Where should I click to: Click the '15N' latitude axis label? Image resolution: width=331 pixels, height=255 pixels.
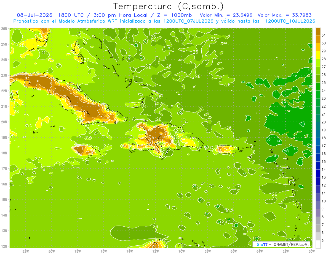point(4,199)
